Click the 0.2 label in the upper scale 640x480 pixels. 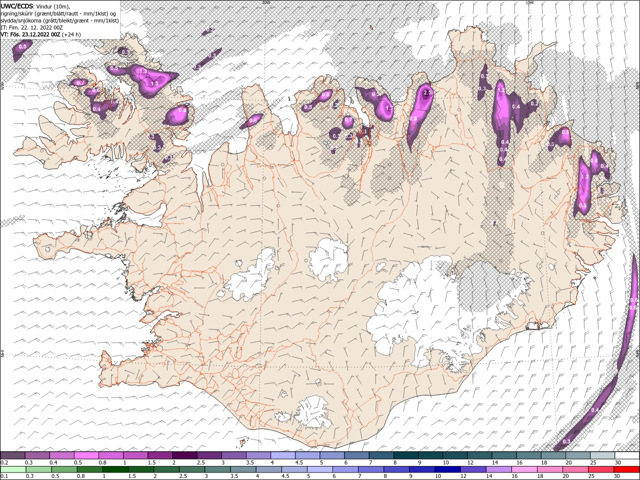coord(3,462)
